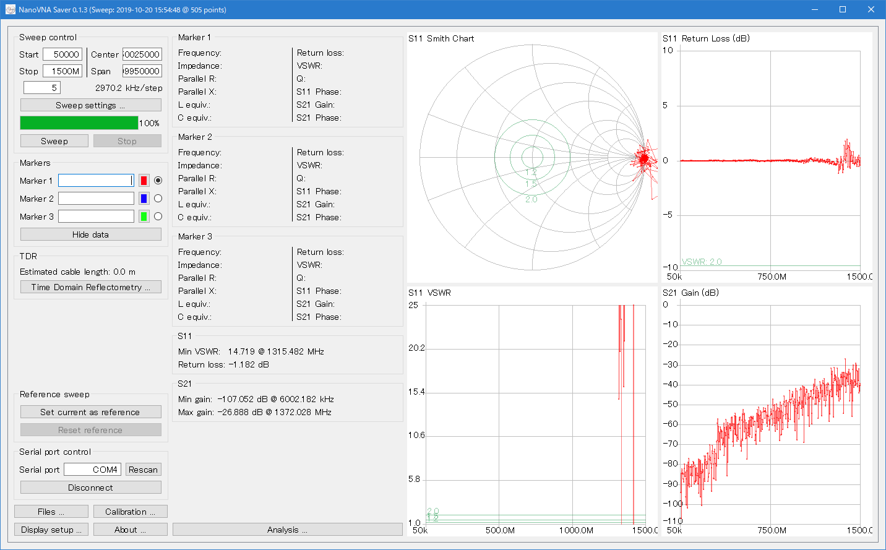Open Sweep settings dialog
Image resolution: width=886 pixels, height=550 pixels.
91,105
